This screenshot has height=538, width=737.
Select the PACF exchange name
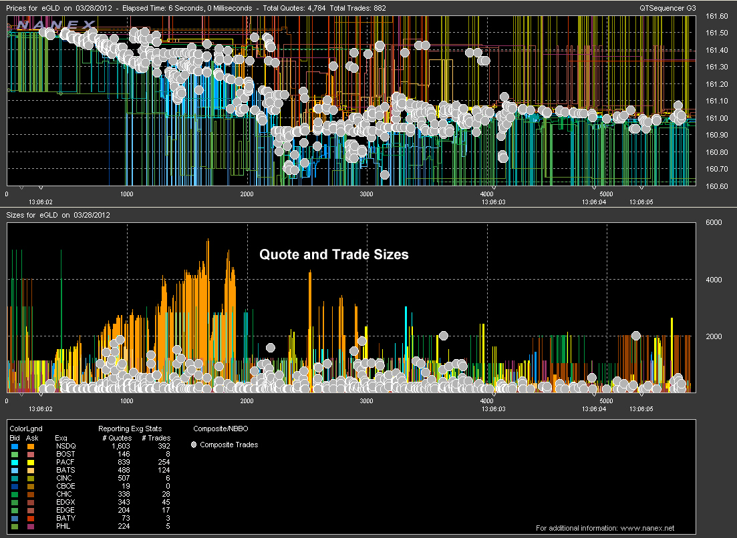point(65,462)
